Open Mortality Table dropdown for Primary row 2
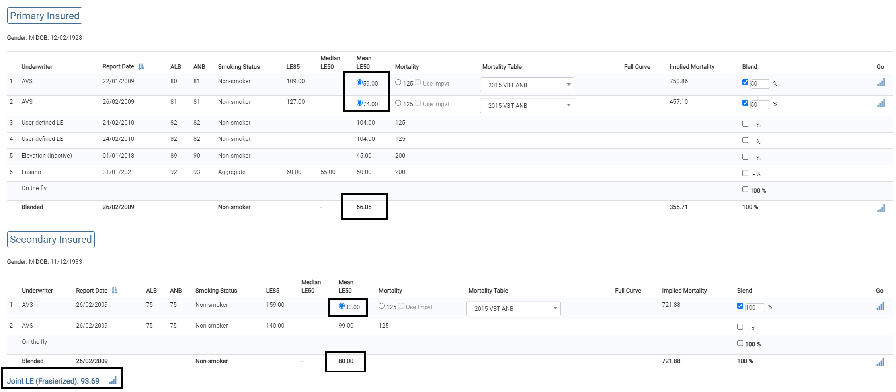 point(527,105)
